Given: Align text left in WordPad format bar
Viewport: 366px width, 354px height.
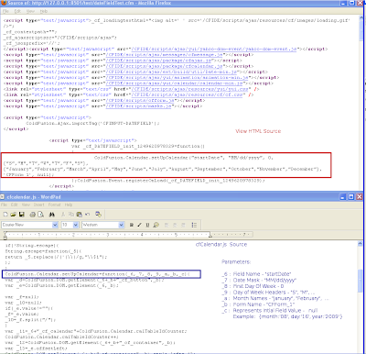Looking at the screenshot, I should pyautogui.click(x=167, y=225).
